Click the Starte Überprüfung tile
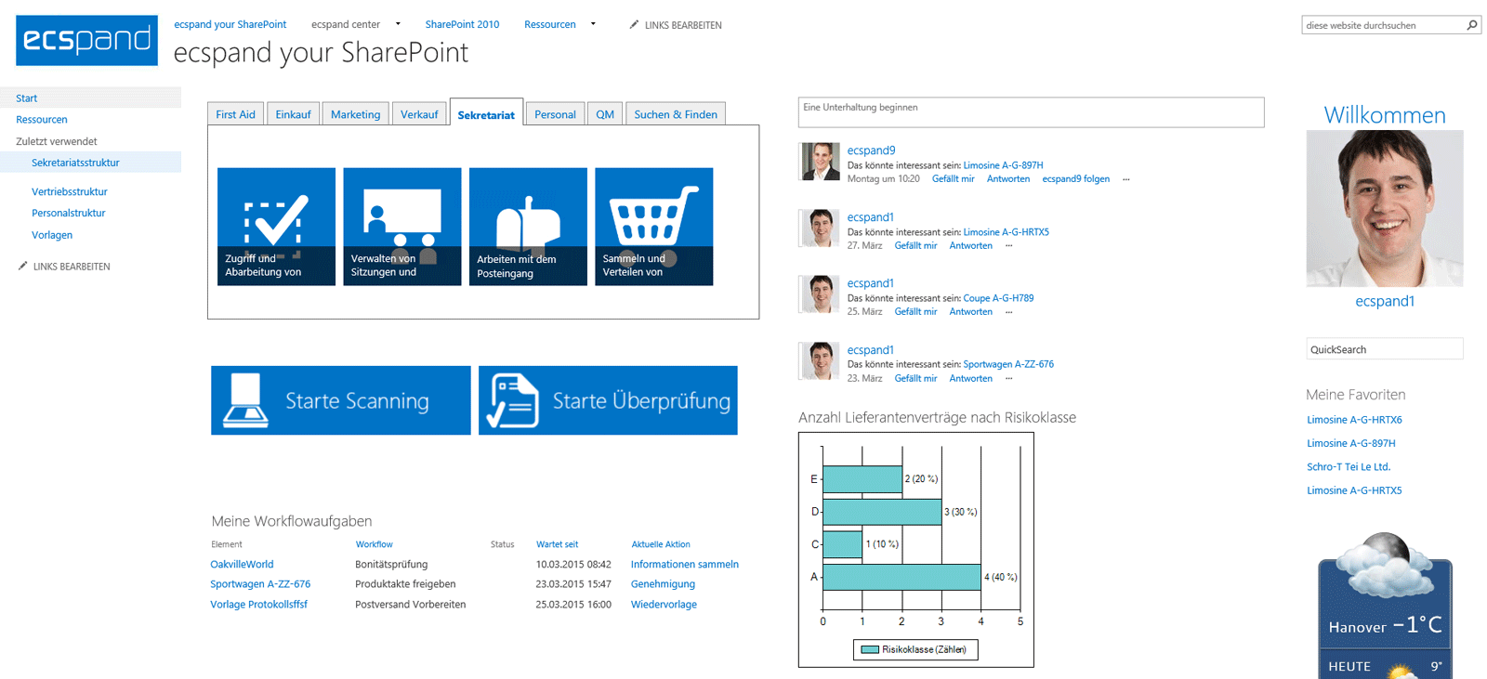1487x679 pixels. click(608, 400)
